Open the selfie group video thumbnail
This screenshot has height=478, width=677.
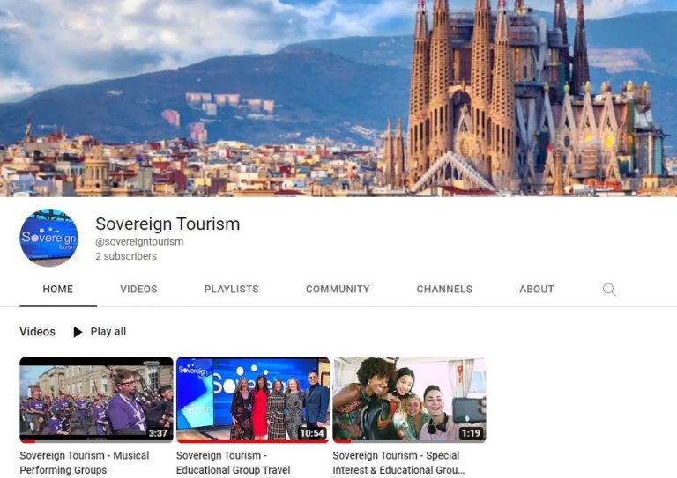pyautogui.click(x=409, y=399)
